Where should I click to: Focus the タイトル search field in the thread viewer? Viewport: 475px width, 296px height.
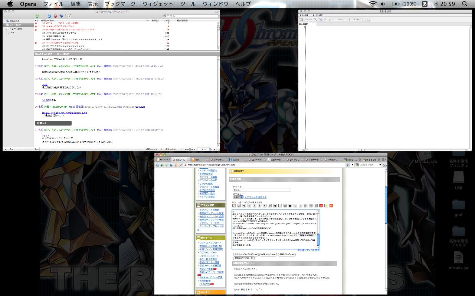(x=191, y=16)
